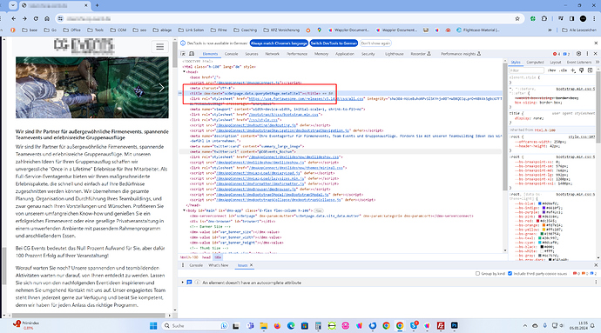Screen dimensions: 601x333
Task: Open the Chrome extensions puzzle icon
Action: click(x=544, y=18)
